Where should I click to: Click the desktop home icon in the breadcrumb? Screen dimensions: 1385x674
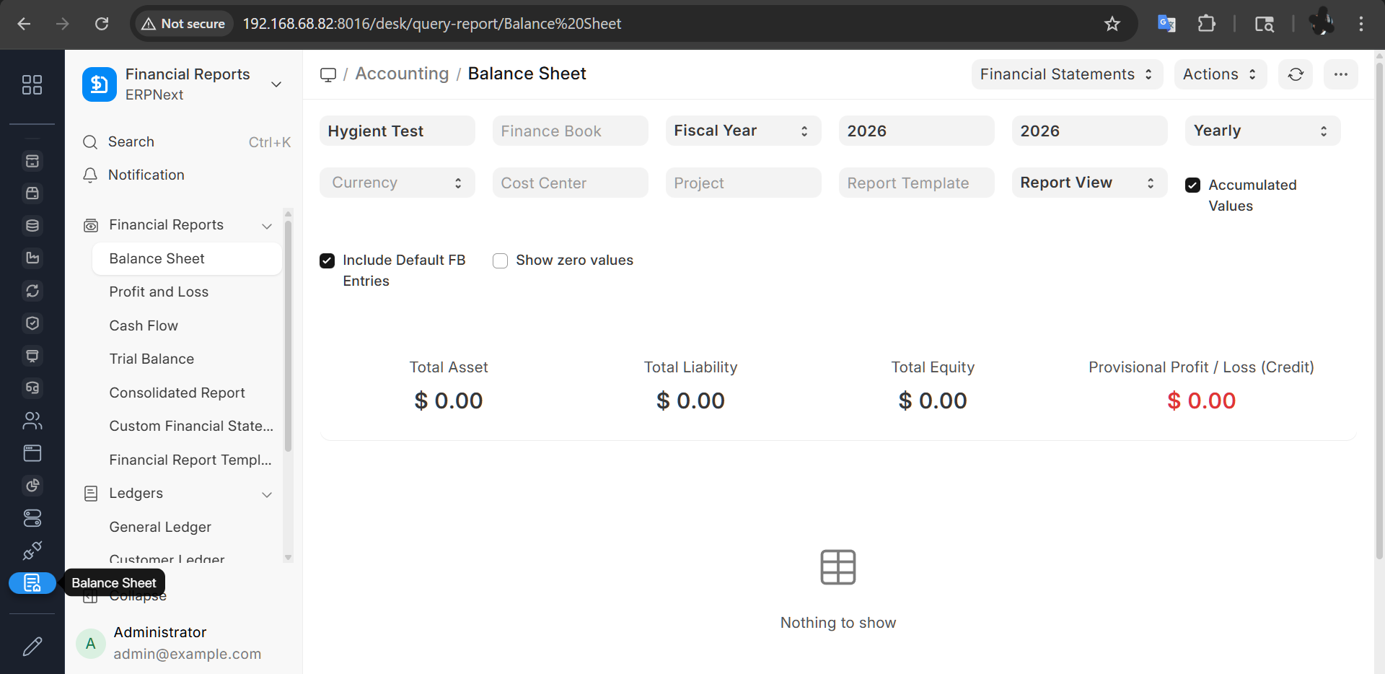(x=328, y=75)
